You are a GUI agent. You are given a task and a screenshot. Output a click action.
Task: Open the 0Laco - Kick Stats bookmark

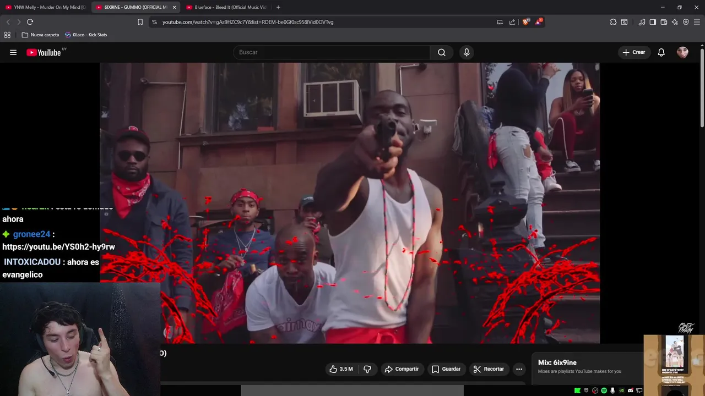coord(86,35)
